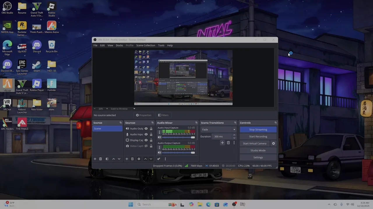Move scene up arrow in Scenes panel

coord(114,159)
